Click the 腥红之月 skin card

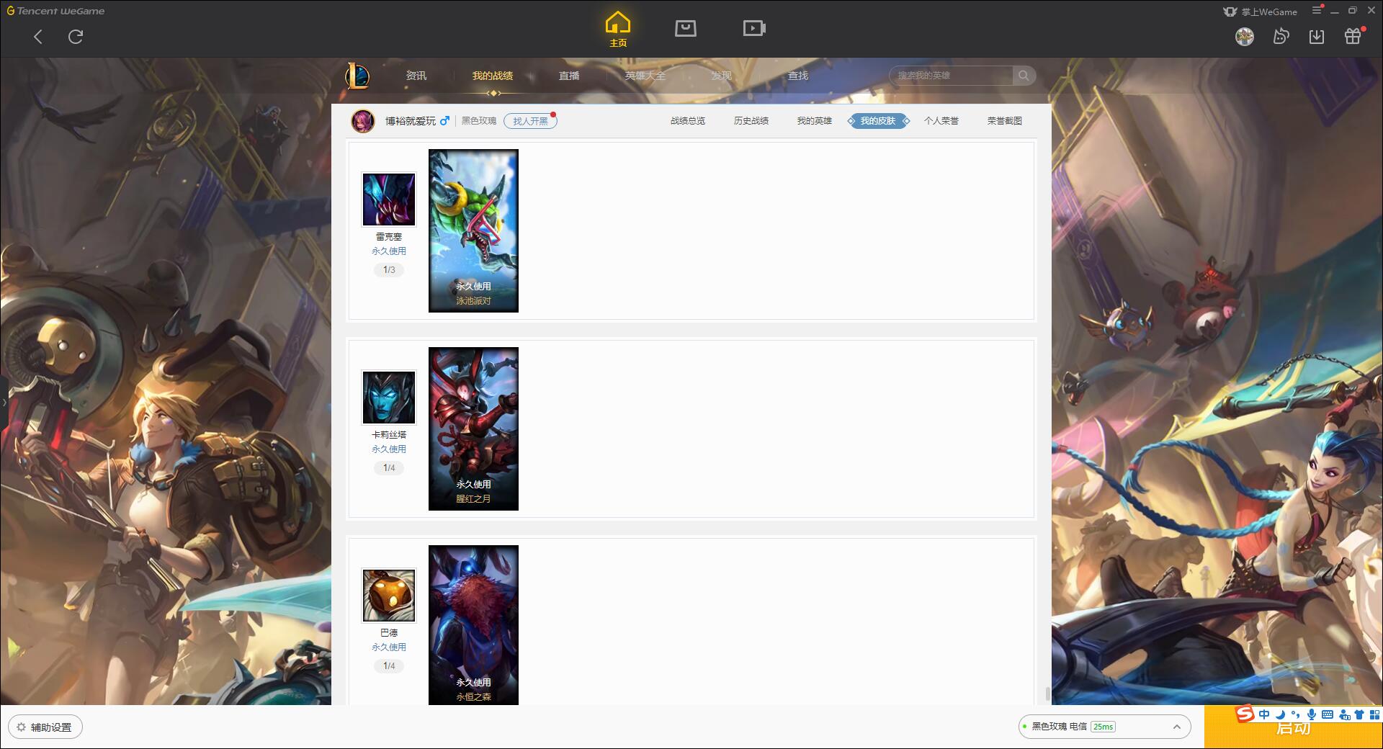tap(473, 429)
